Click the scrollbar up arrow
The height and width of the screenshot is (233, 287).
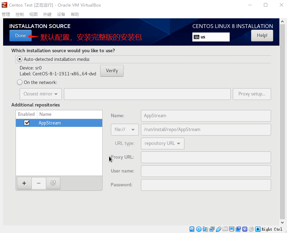click(282, 21)
